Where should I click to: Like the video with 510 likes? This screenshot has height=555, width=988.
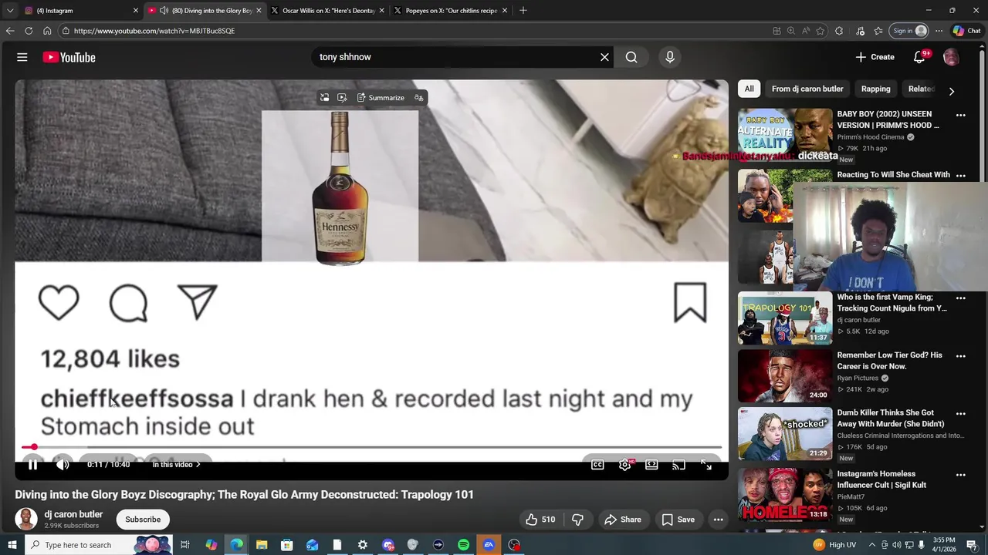(x=540, y=520)
